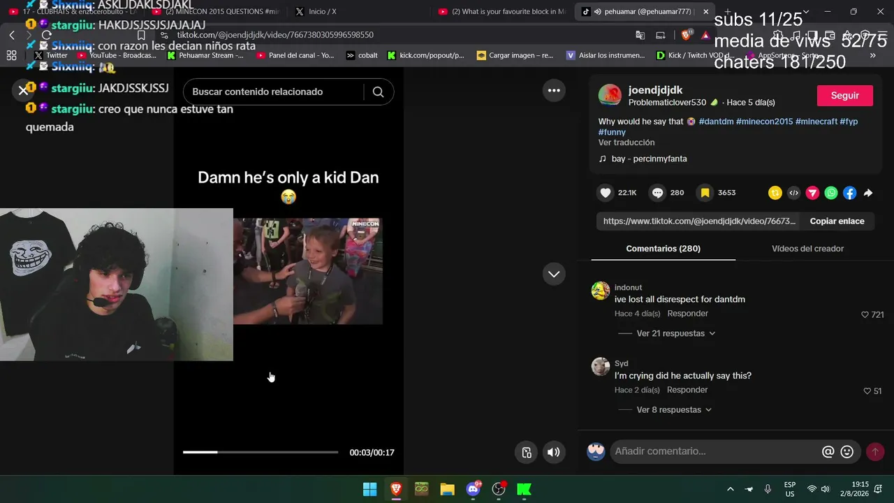The width and height of the screenshot is (894, 503).
Task: Open the Twitter bookmark
Action: (x=51, y=55)
